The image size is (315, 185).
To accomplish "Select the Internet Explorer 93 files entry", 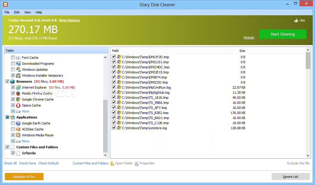I will [x=48, y=87].
